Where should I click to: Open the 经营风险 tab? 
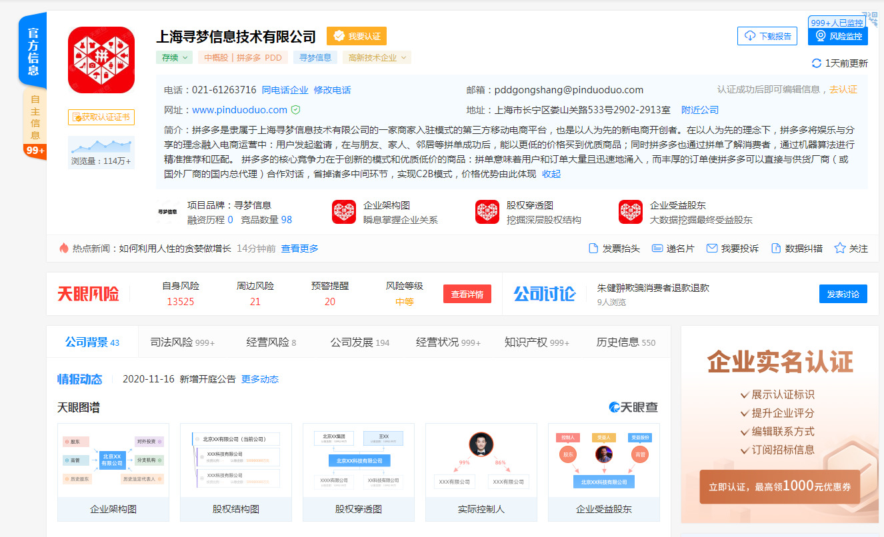click(271, 342)
